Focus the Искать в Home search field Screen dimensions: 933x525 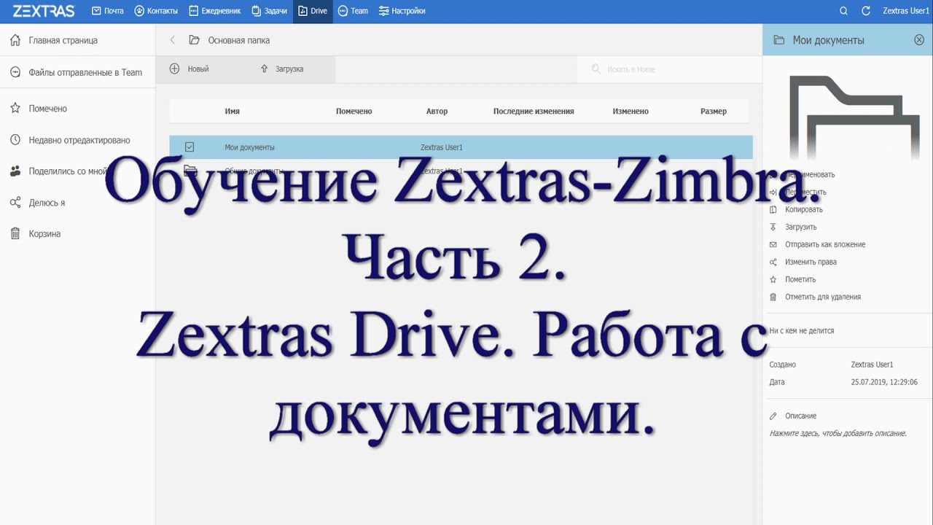tap(668, 69)
